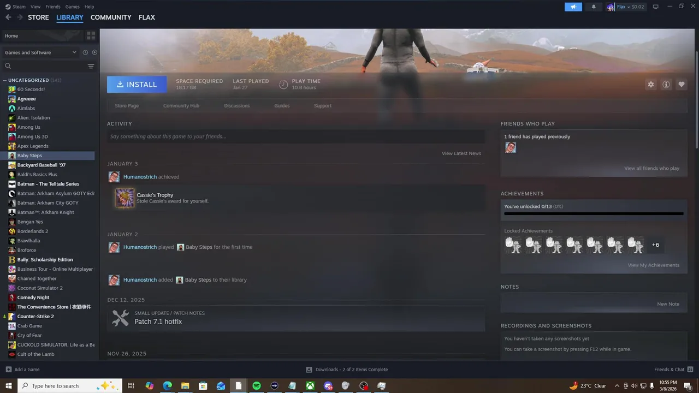The height and width of the screenshot is (393, 699).
Task: Open Microsoft Edge from taskbar
Action: [x=167, y=386]
